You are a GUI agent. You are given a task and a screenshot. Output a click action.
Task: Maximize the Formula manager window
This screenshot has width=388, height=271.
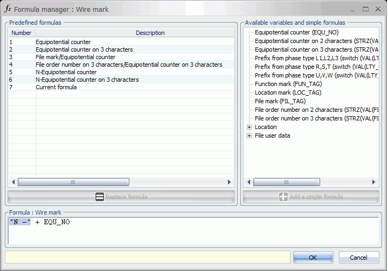click(x=365, y=9)
